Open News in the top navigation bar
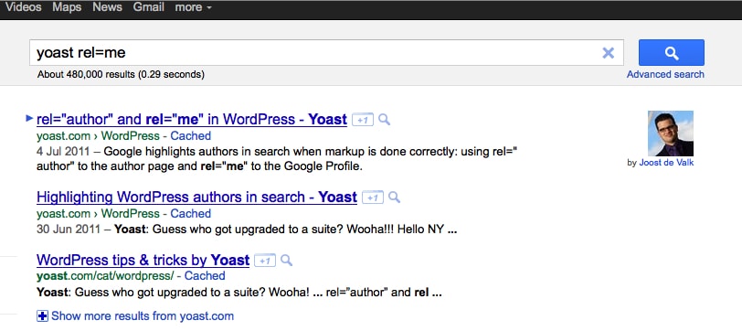Image resolution: width=742 pixels, height=331 pixels. [x=107, y=7]
